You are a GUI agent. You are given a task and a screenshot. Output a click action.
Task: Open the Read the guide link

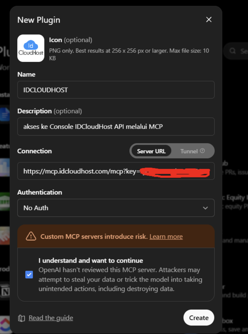click(x=51, y=318)
